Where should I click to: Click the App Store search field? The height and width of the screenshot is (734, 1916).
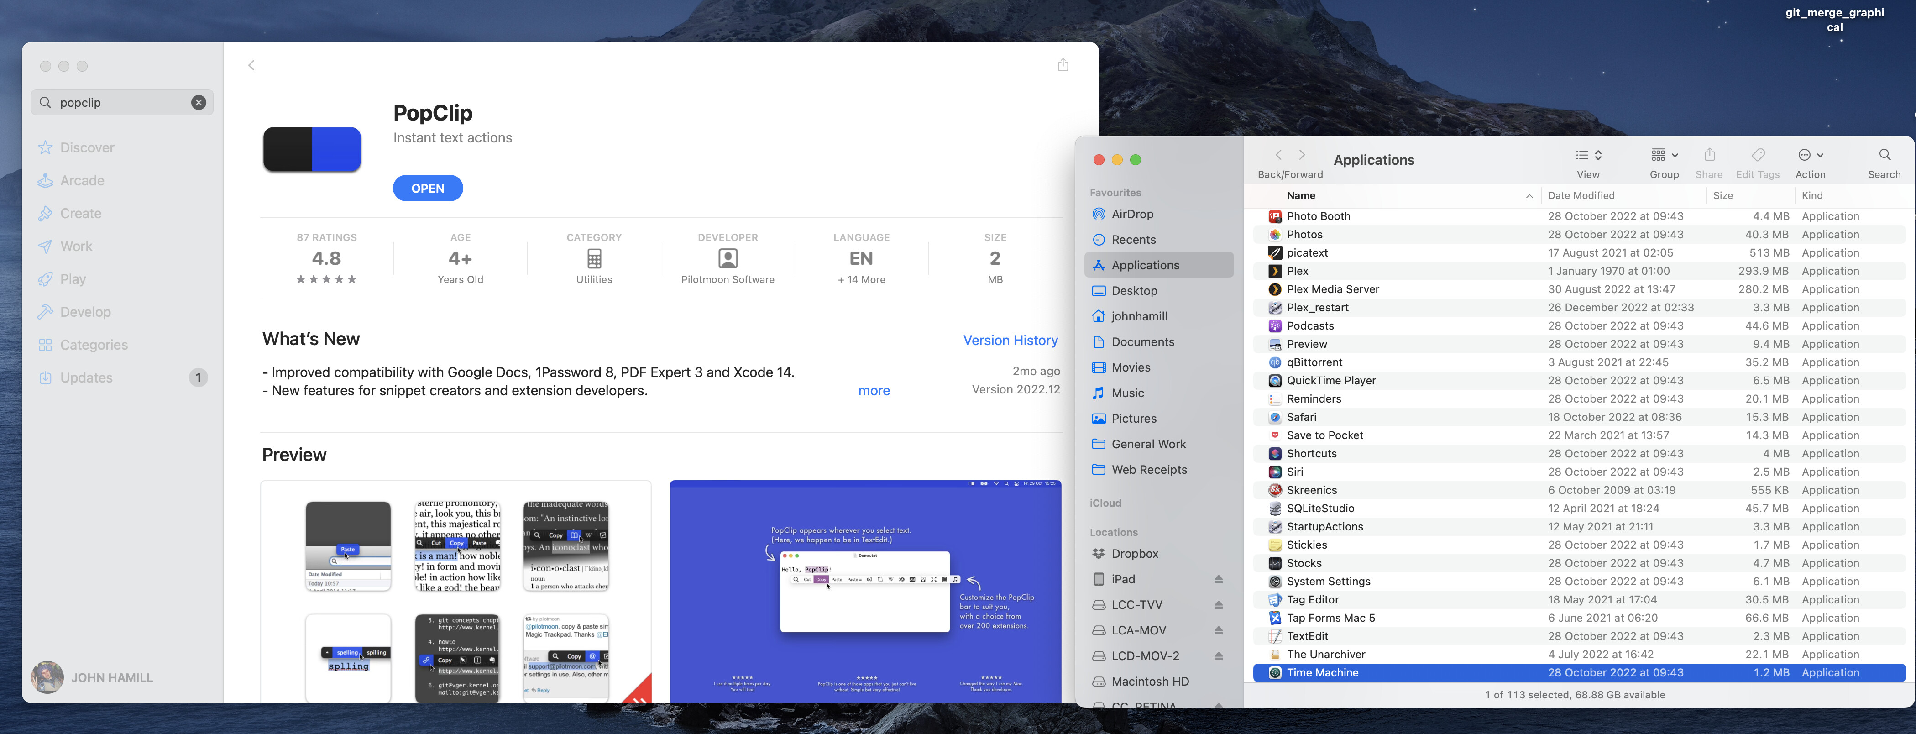(x=122, y=103)
